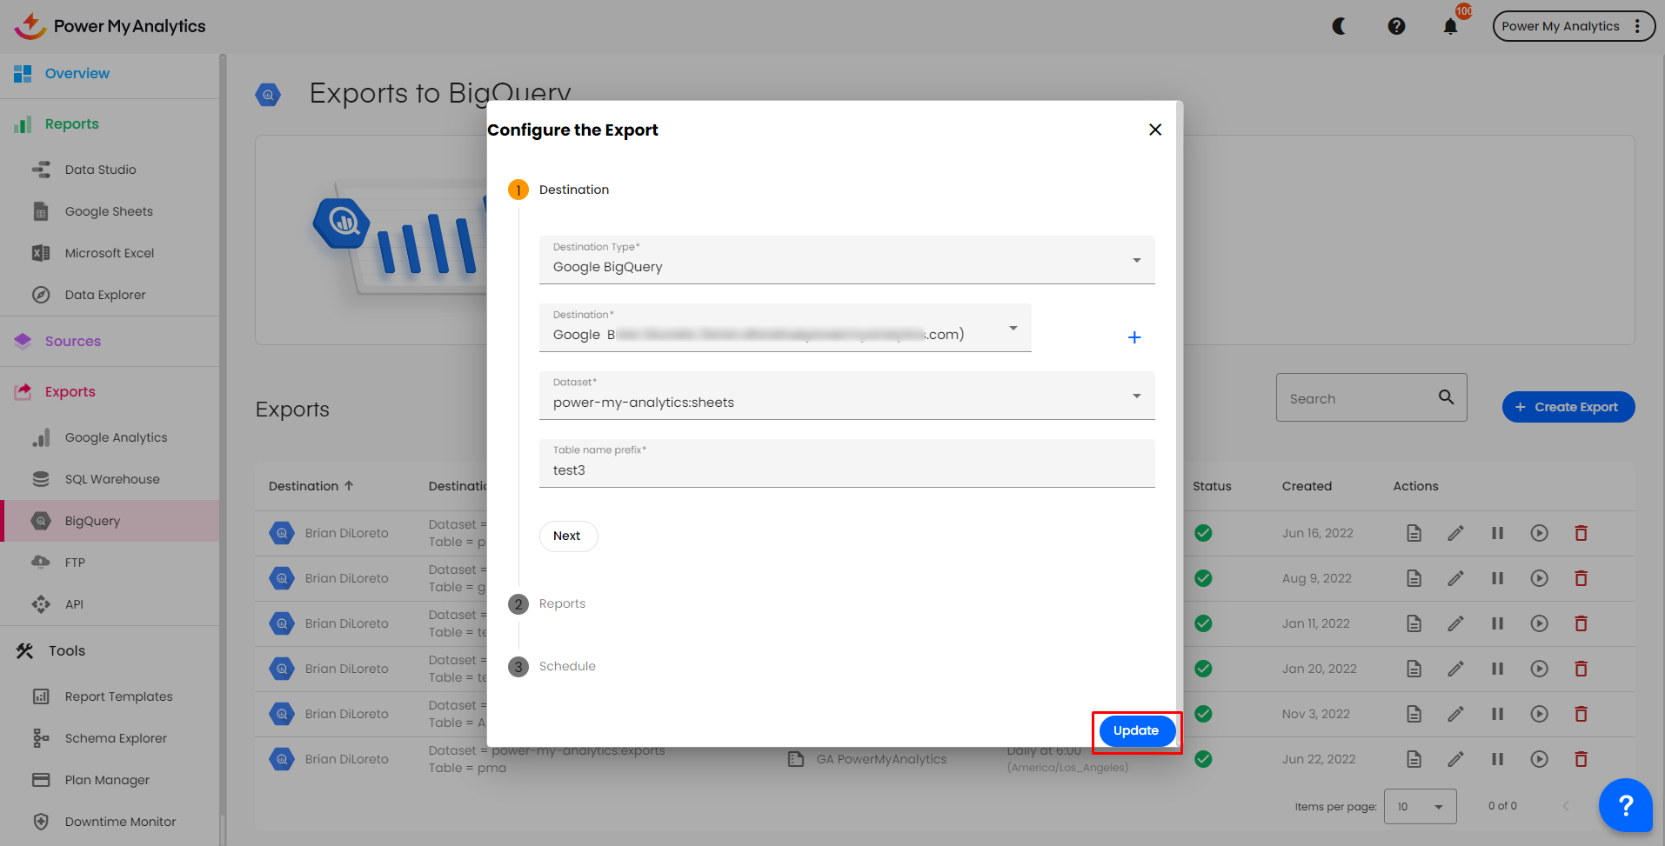Add new destination with plus icon

(1134, 337)
